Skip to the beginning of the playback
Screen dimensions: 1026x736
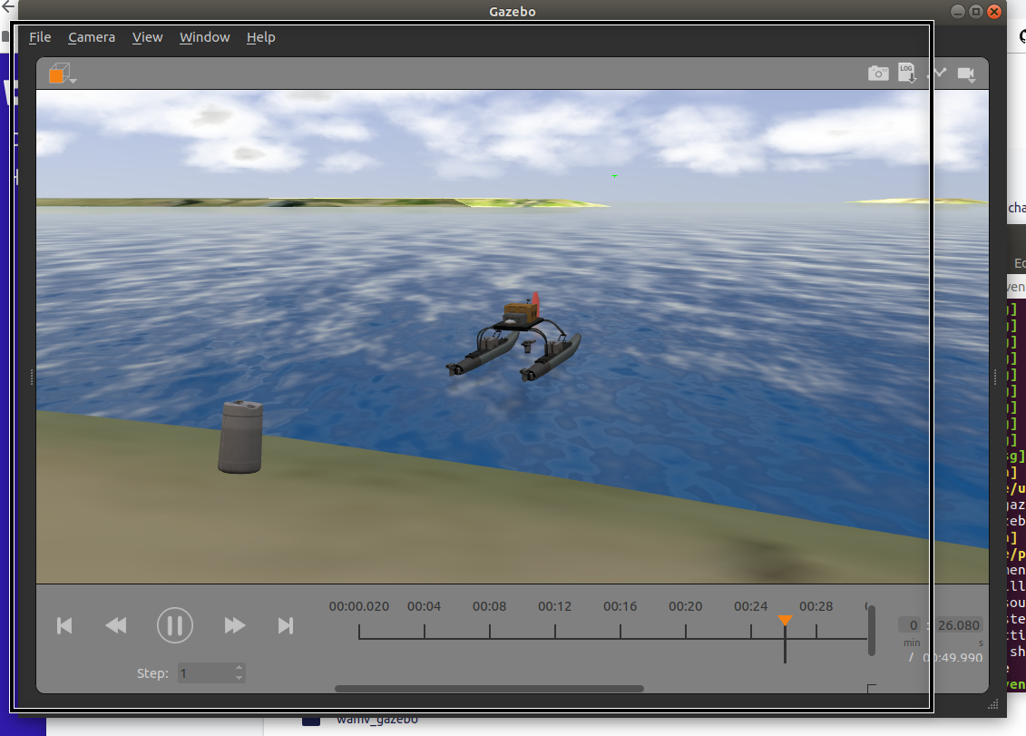64,625
